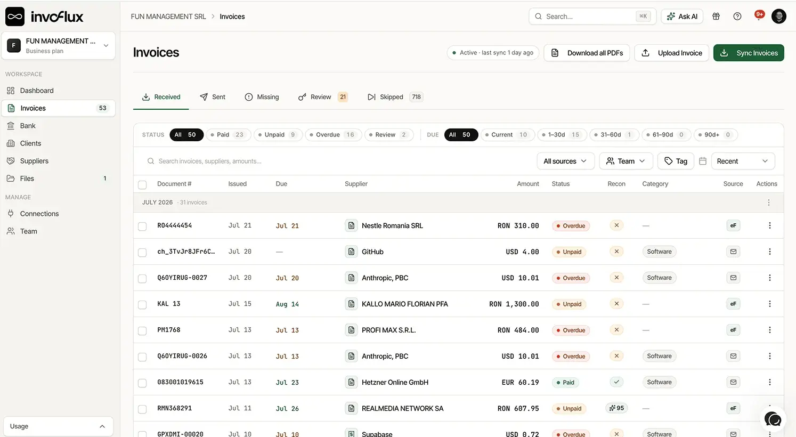Open actions menu for Hetzner row

pyautogui.click(x=769, y=382)
